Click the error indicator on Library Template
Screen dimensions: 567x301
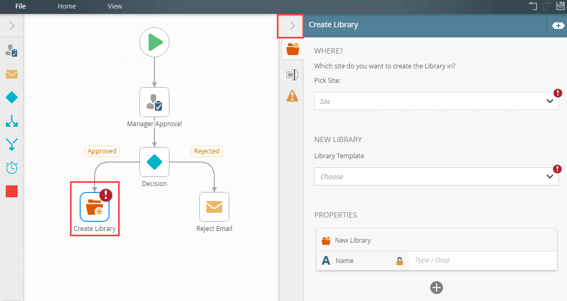tap(557, 169)
